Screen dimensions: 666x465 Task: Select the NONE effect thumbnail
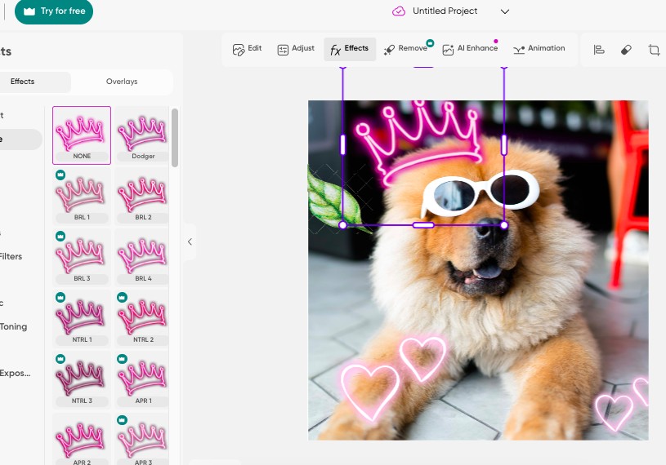82,135
